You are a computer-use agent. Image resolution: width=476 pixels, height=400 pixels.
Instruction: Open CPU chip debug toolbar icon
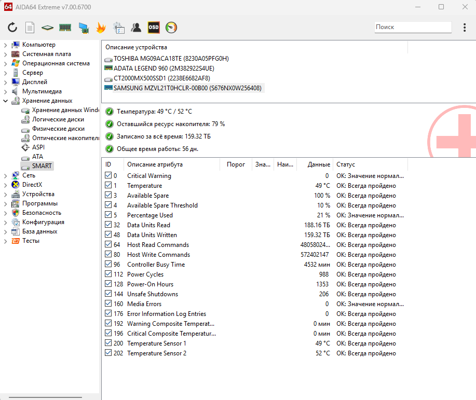point(47,28)
